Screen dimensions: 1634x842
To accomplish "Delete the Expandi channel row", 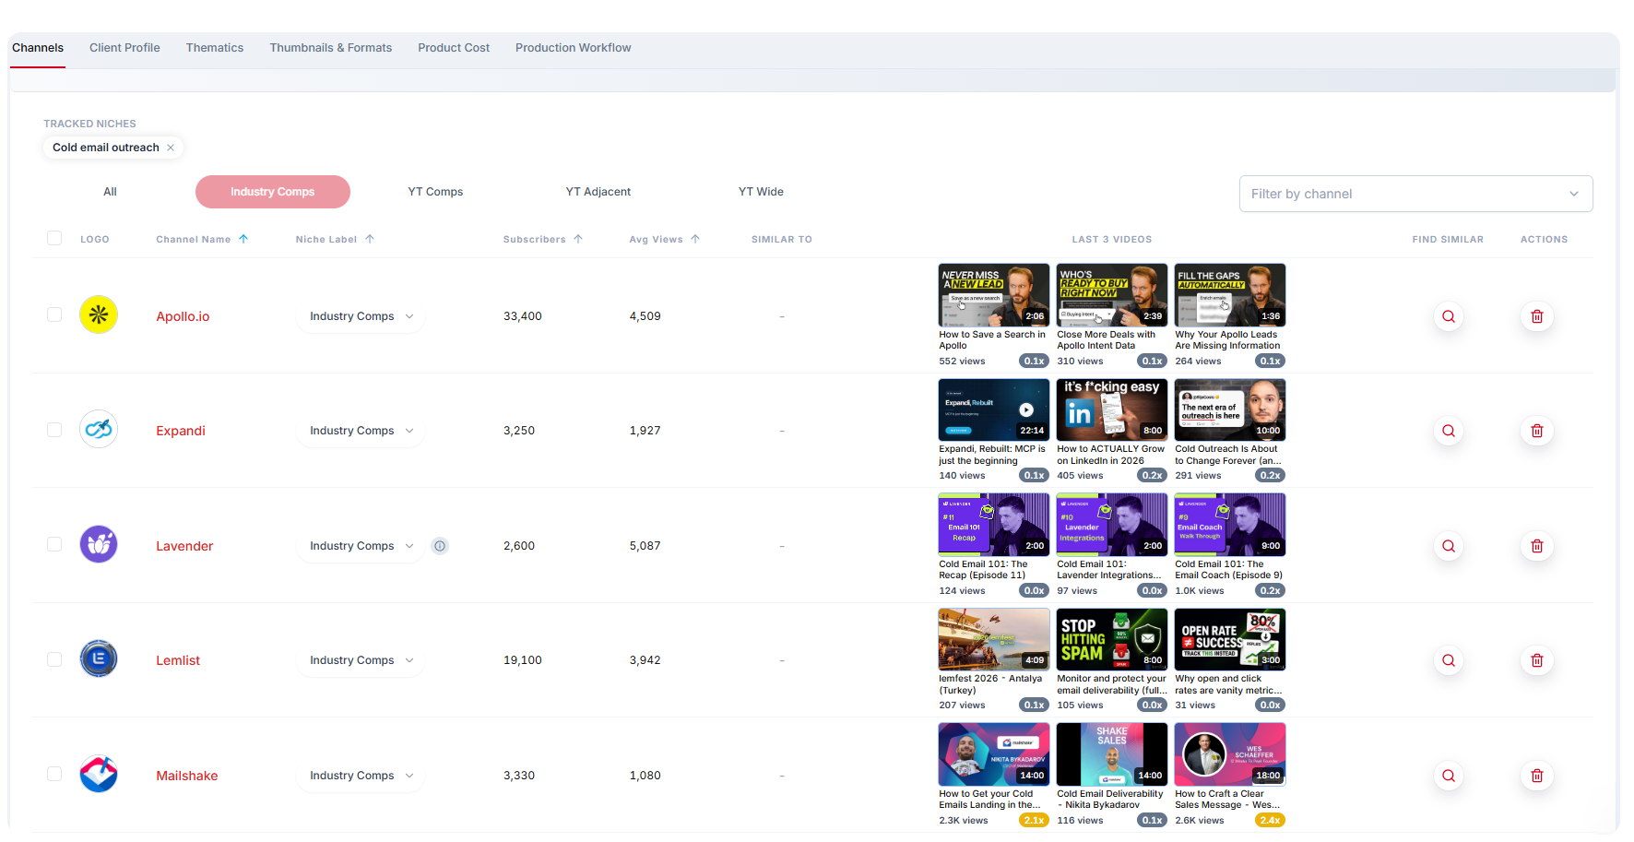I will [x=1537, y=431].
